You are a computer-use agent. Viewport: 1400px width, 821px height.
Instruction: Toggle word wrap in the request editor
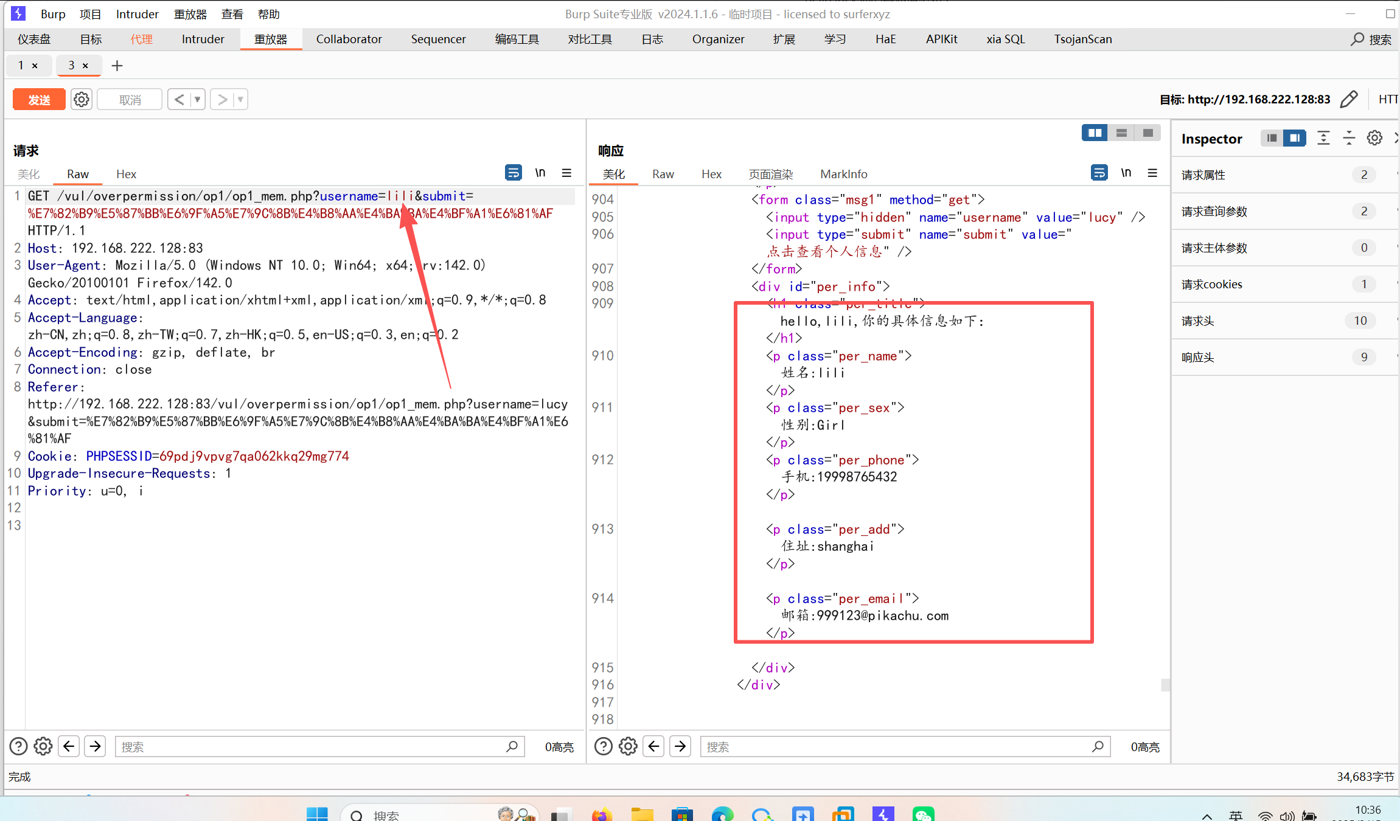513,173
